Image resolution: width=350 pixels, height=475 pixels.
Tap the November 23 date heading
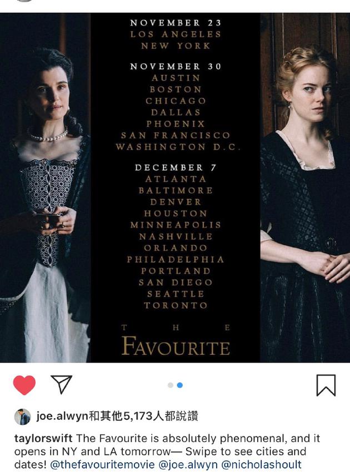[x=176, y=23]
